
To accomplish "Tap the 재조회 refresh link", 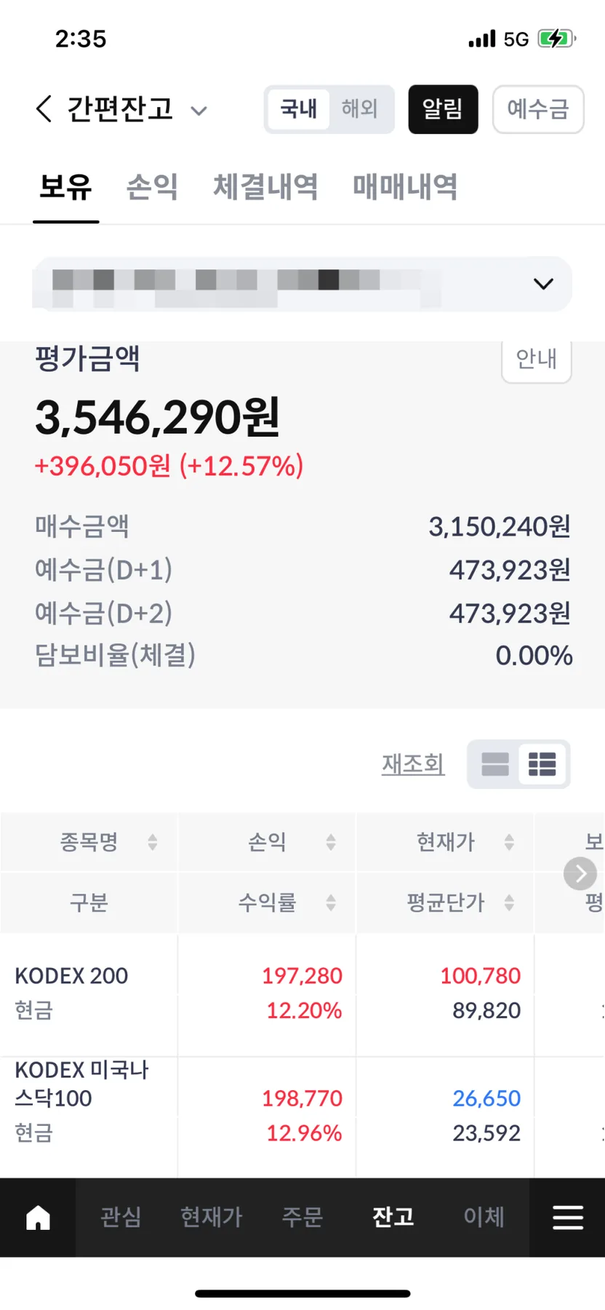I will click(x=413, y=764).
